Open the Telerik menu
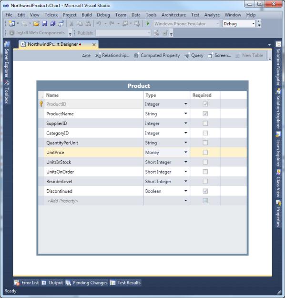 (x=51, y=15)
